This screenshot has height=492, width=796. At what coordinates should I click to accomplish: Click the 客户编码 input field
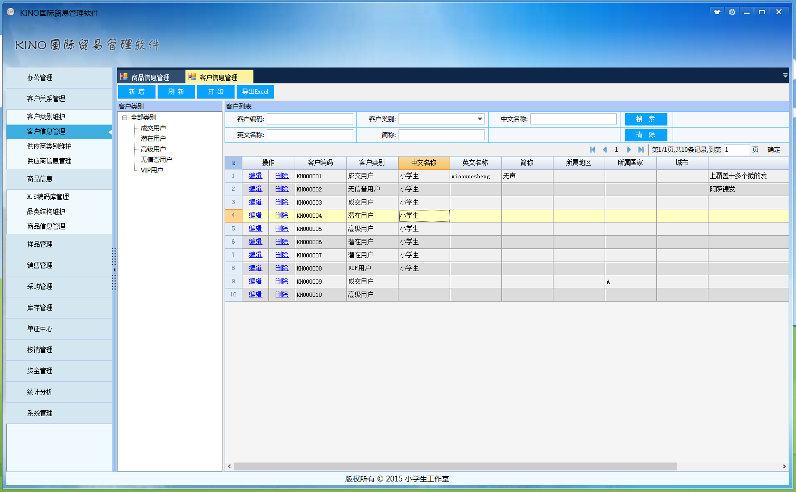310,119
